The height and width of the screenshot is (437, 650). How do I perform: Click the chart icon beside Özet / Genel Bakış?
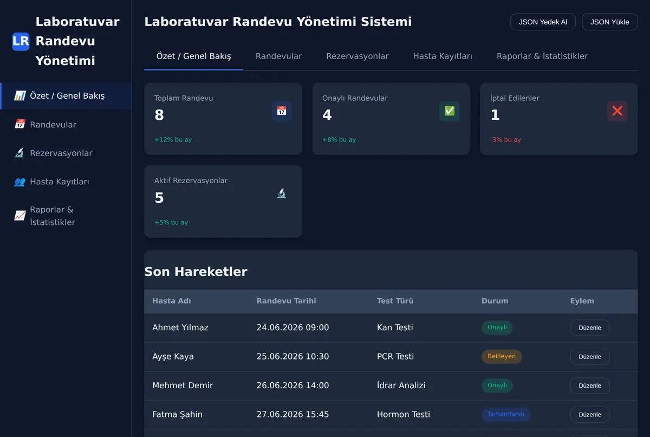click(20, 96)
